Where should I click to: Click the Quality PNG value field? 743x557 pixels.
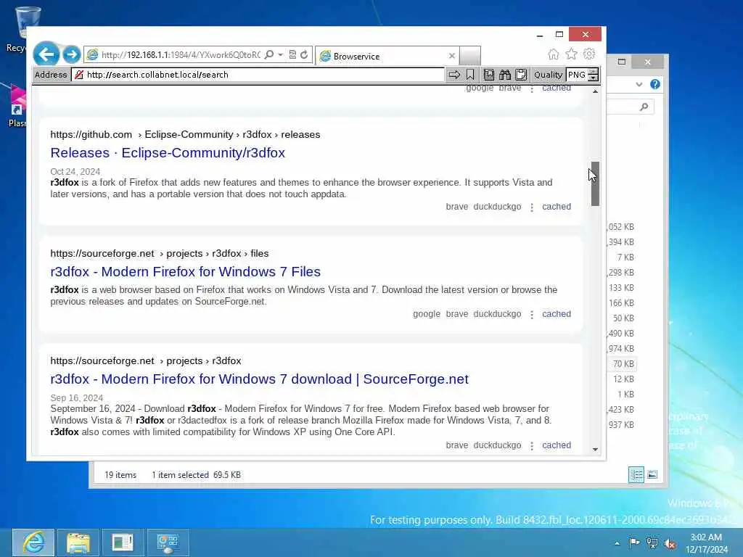(x=576, y=75)
